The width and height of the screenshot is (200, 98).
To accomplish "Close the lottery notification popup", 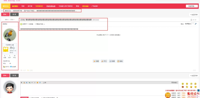I will [198, 91].
